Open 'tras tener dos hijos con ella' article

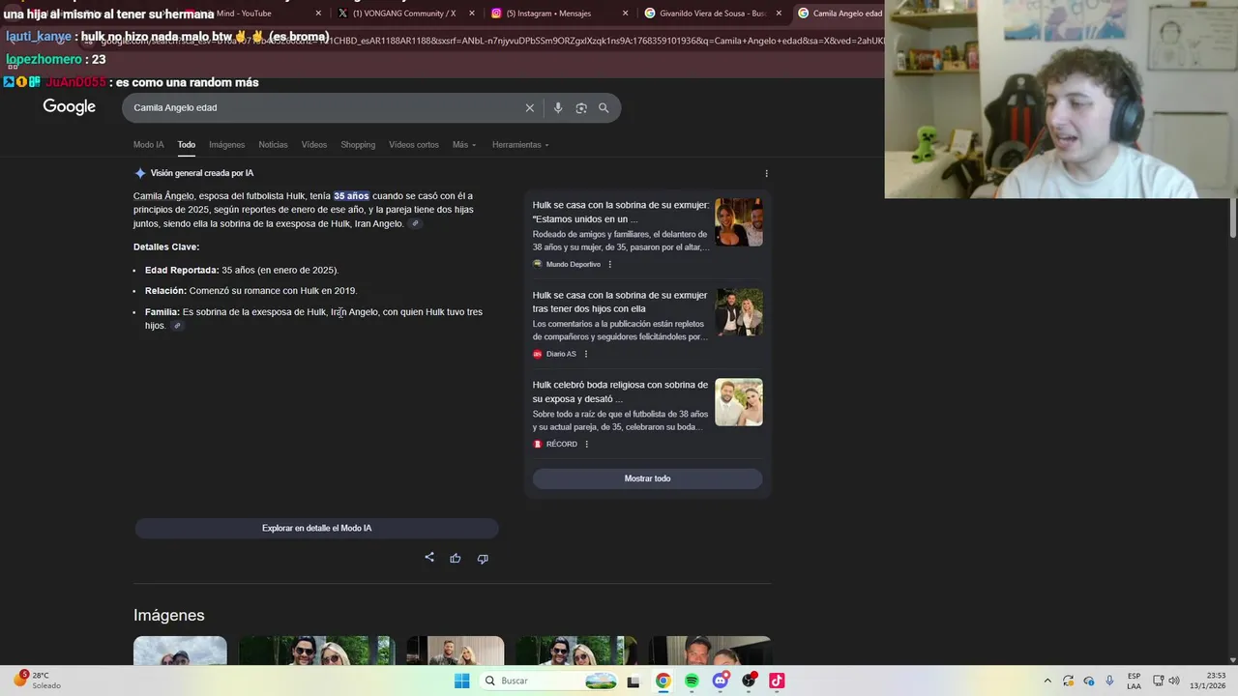click(x=620, y=303)
